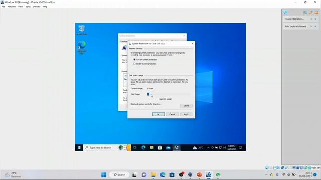This screenshot has height=180, width=321.
Task: Click VirtualBox notification center icon
Action: [x=285, y=12]
